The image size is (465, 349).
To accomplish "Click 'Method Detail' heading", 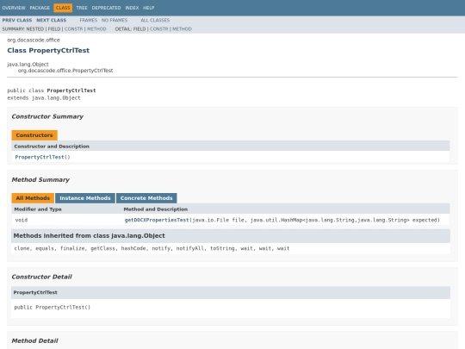I will coord(35,340).
